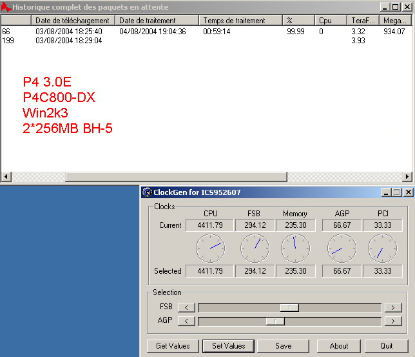Click the '934.07' Mega value cell
This screenshot has width=415, height=357.
coord(394,31)
